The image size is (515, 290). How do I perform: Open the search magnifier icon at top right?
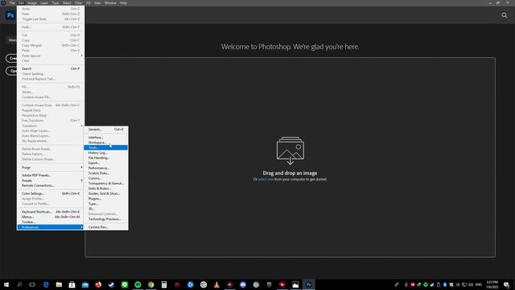click(x=505, y=15)
